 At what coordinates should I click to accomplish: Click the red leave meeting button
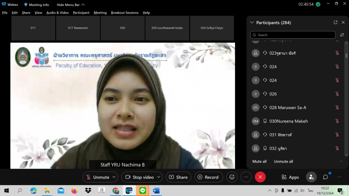point(260,177)
